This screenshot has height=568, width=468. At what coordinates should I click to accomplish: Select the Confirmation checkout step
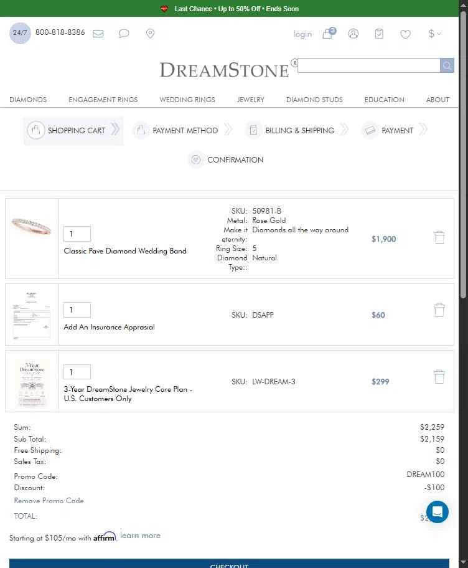coord(225,159)
